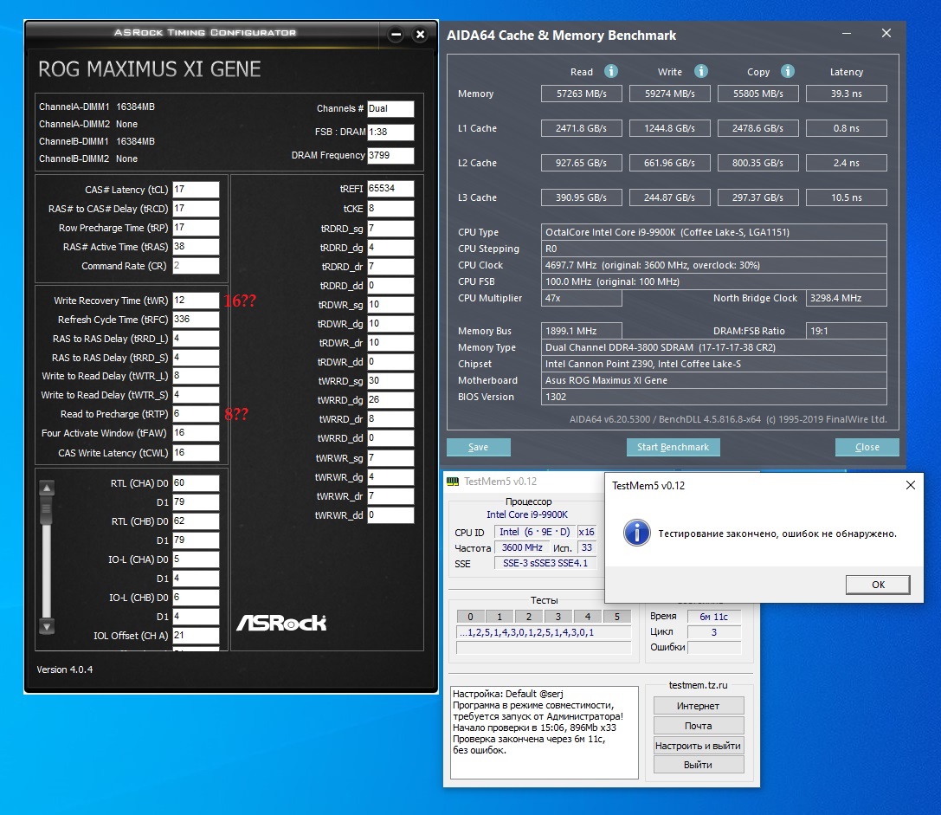Click the Close button in AIDA64

point(867,448)
